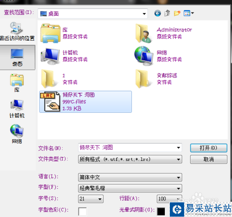This screenshot has width=232, height=217.
Task: Click the Administrator folder name text
Action: (x=174, y=30)
